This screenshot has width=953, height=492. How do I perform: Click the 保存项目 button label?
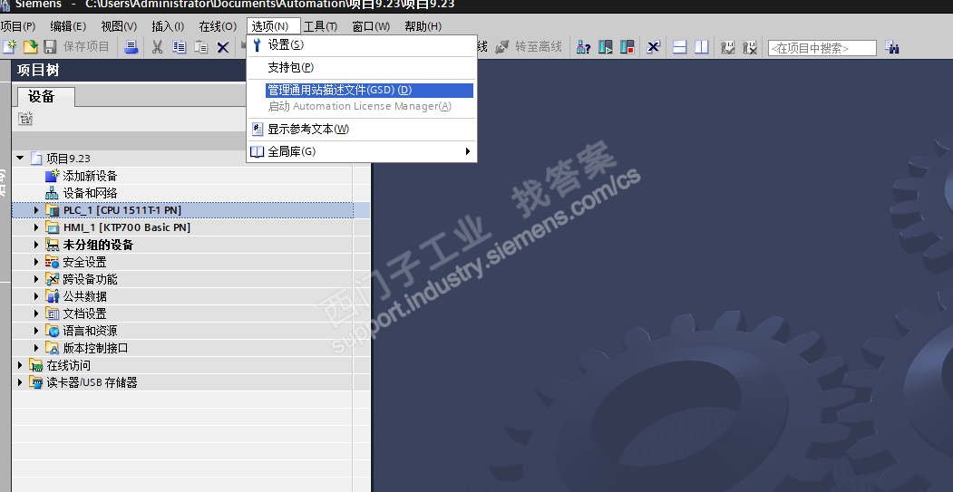coord(86,47)
